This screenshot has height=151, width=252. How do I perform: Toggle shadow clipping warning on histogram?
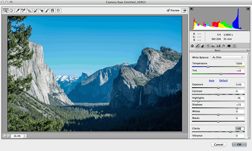click(x=192, y=9)
